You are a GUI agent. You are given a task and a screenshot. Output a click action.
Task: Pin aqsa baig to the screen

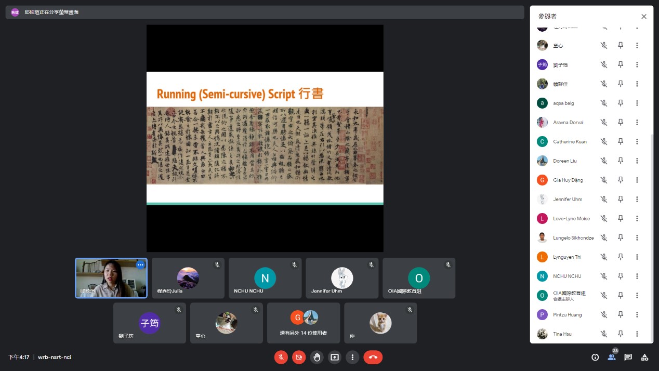click(621, 103)
